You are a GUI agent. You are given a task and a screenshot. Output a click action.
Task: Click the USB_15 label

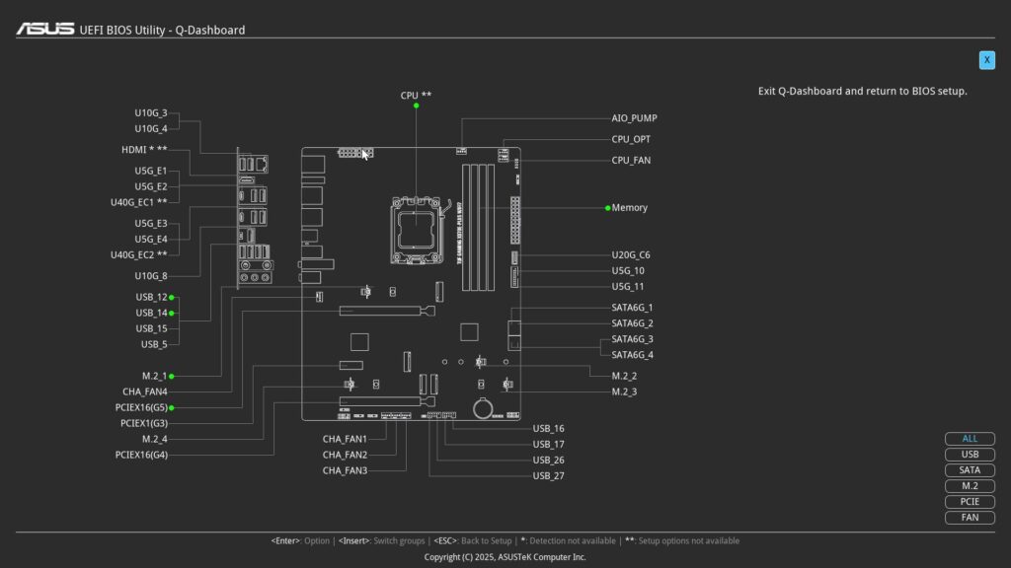[x=151, y=329]
